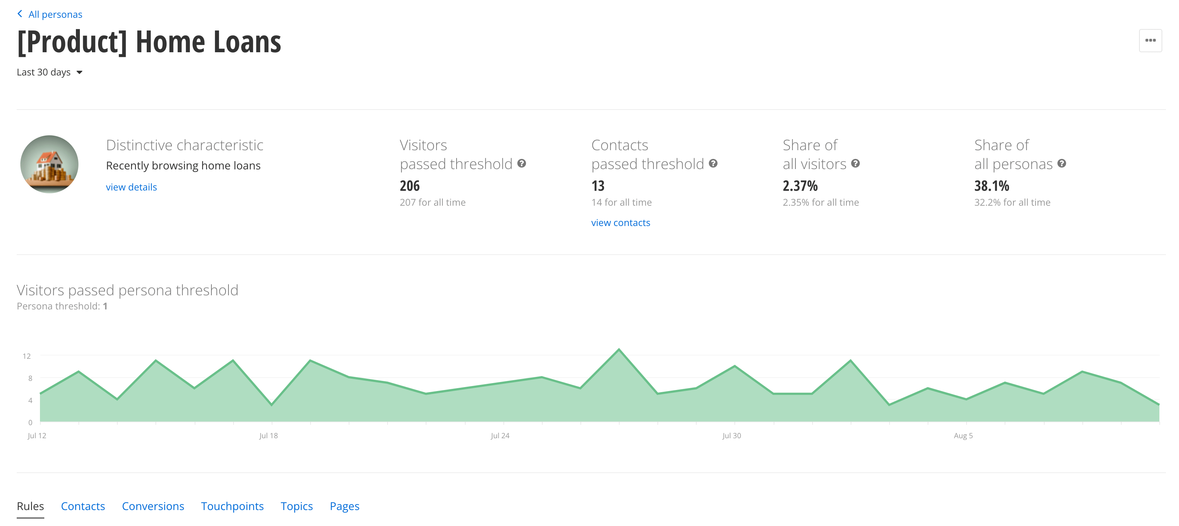Switch to the Conversions tab
The height and width of the screenshot is (526, 1179).
click(x=153, y=506)
